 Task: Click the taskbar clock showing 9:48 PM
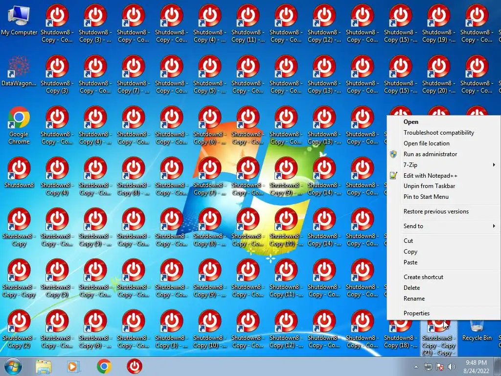(x=476, y=367)
